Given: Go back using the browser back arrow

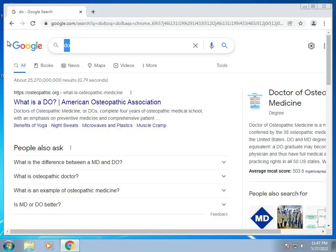Looking at the screenshot, I should click(x=12, y=23).
